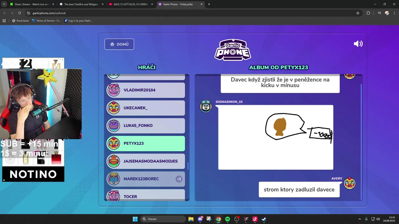Viewport: 399px width, 224px height.
Task: Go home with the DOMŮ button
Action: point(119,44)
